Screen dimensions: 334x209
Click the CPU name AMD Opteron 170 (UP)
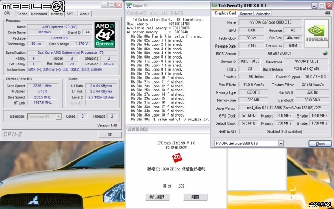click(x=60, y=27)
